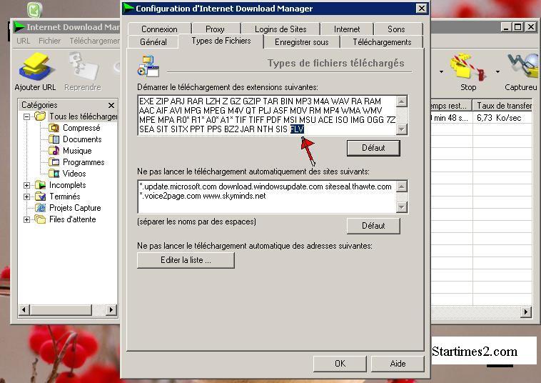Expand the Incomplets tree node

pos(26,185)
